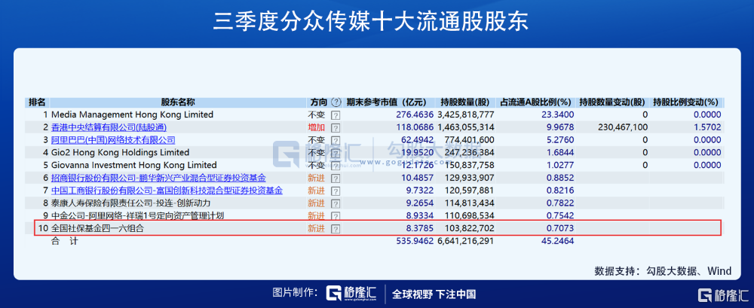754x308 pixels.
Task: Click the 格隆汇 logo at bottom right corner
Action: click(x=724, y=295)
